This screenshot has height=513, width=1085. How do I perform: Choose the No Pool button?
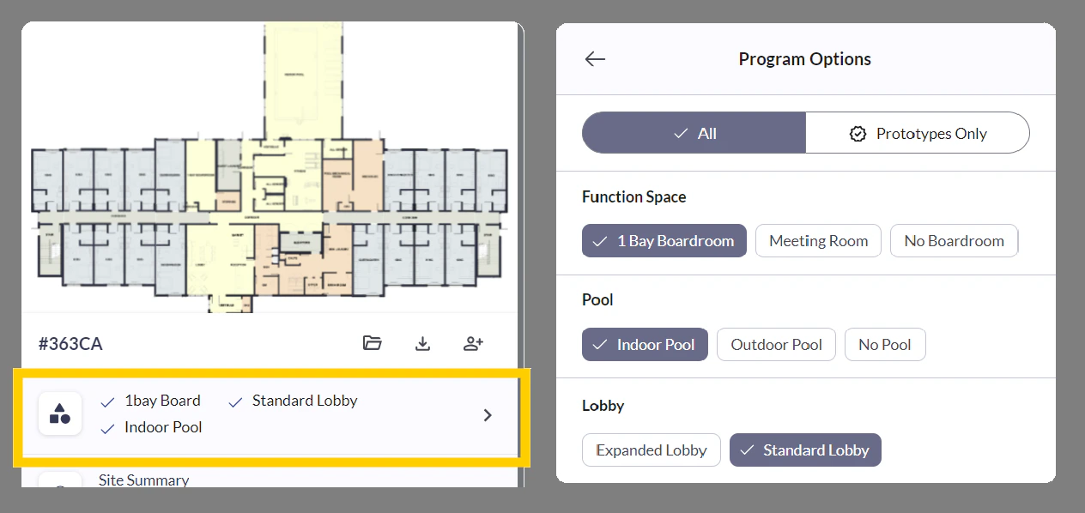tap(885, 344)
